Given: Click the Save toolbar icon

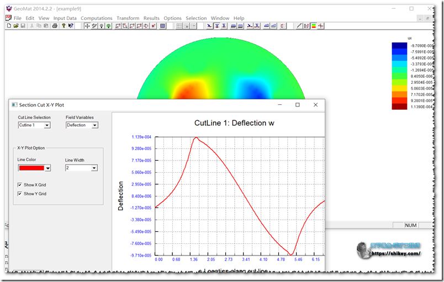Looking at the screenshot, I should [x=22, y=26].
